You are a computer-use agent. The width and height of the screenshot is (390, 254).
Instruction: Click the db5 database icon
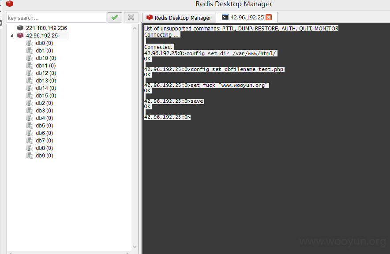click(x=30, y=125)
